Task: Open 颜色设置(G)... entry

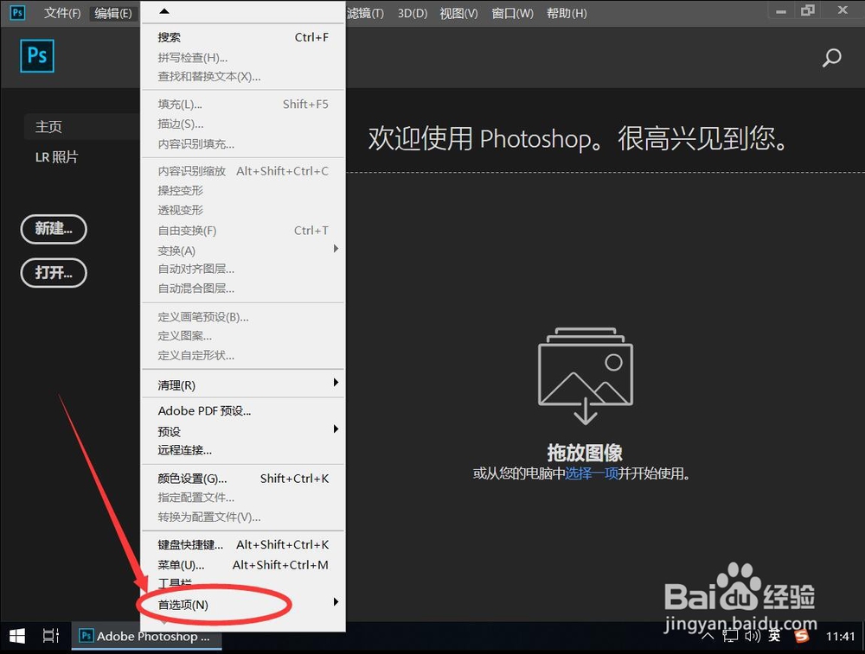Action: point(243,479)
